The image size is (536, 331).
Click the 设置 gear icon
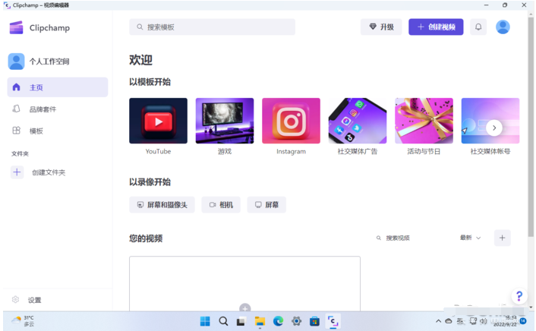(x=15, y=300)
